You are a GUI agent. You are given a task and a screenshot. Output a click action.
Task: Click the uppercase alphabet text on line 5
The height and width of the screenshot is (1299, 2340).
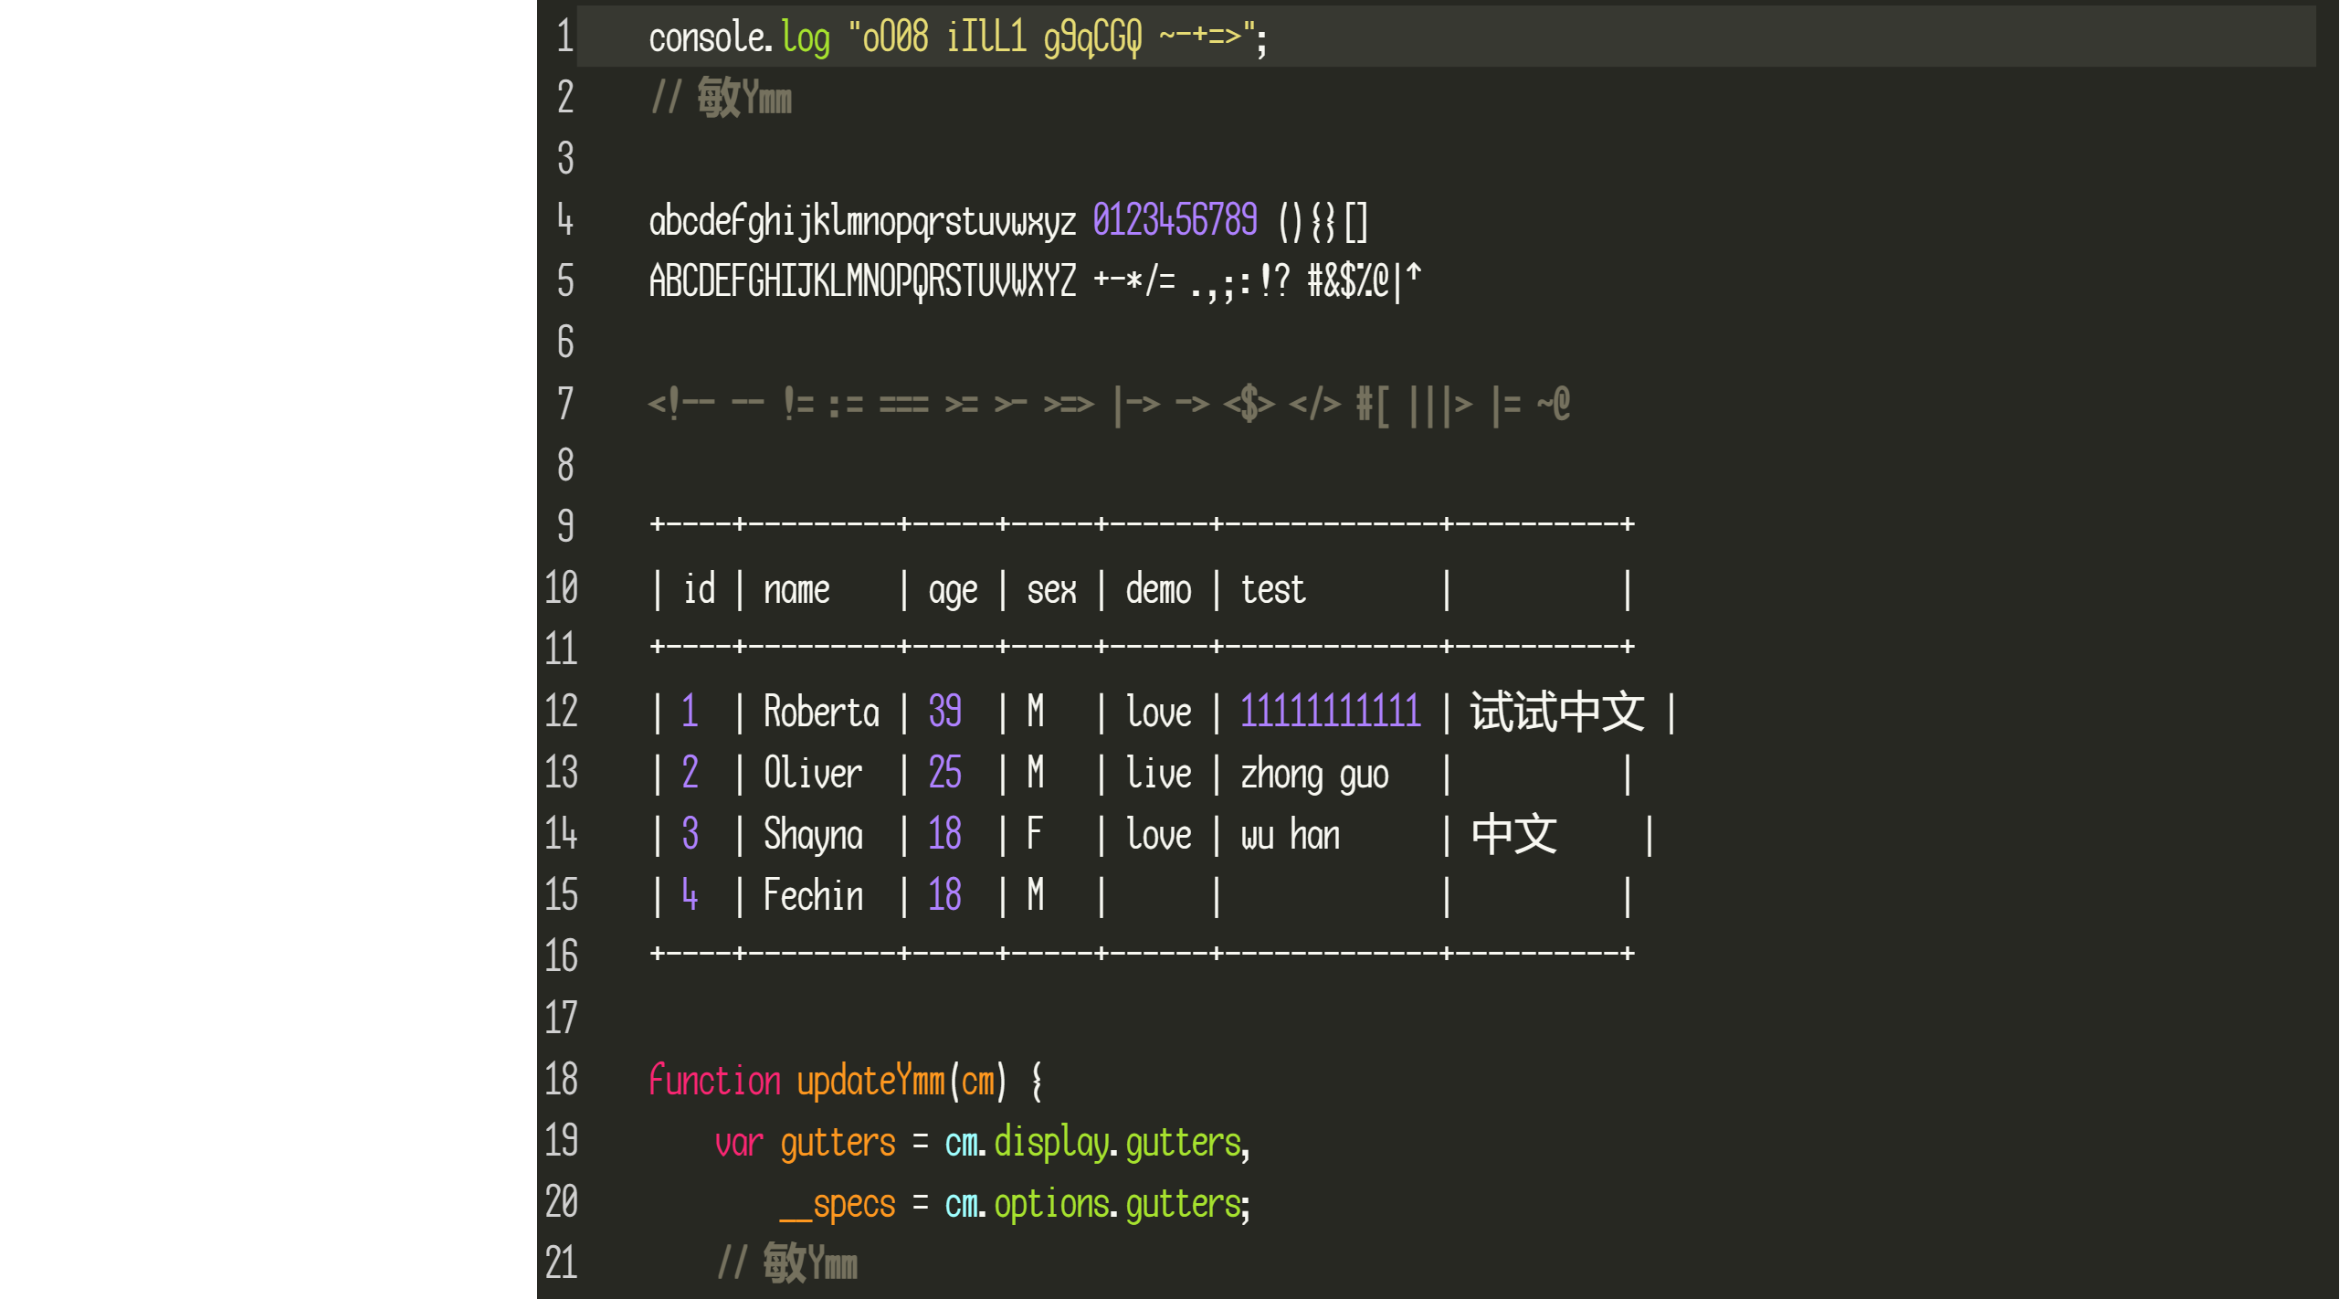tap(862, 281)
